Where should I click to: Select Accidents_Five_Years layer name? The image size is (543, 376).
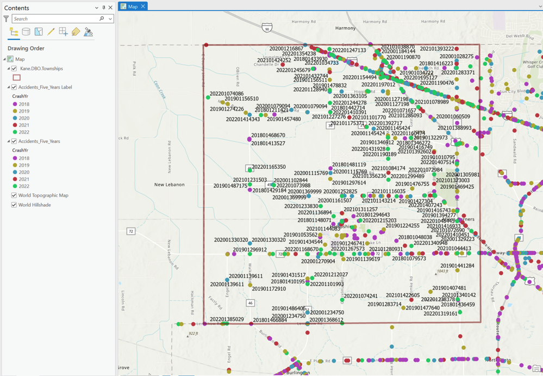point(39,141)
